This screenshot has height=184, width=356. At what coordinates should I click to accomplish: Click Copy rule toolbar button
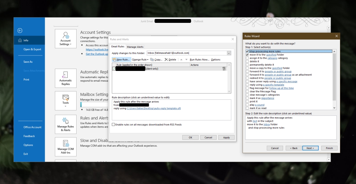tap(156, 60)
